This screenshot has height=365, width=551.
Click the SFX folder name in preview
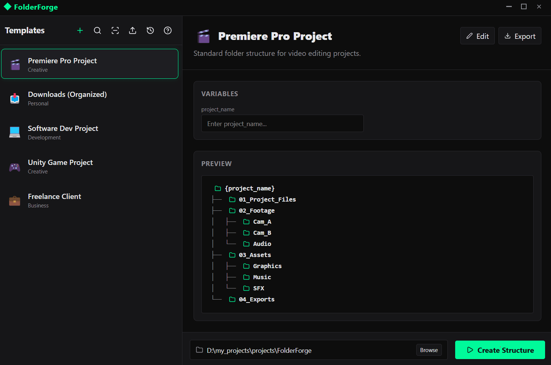259,288
